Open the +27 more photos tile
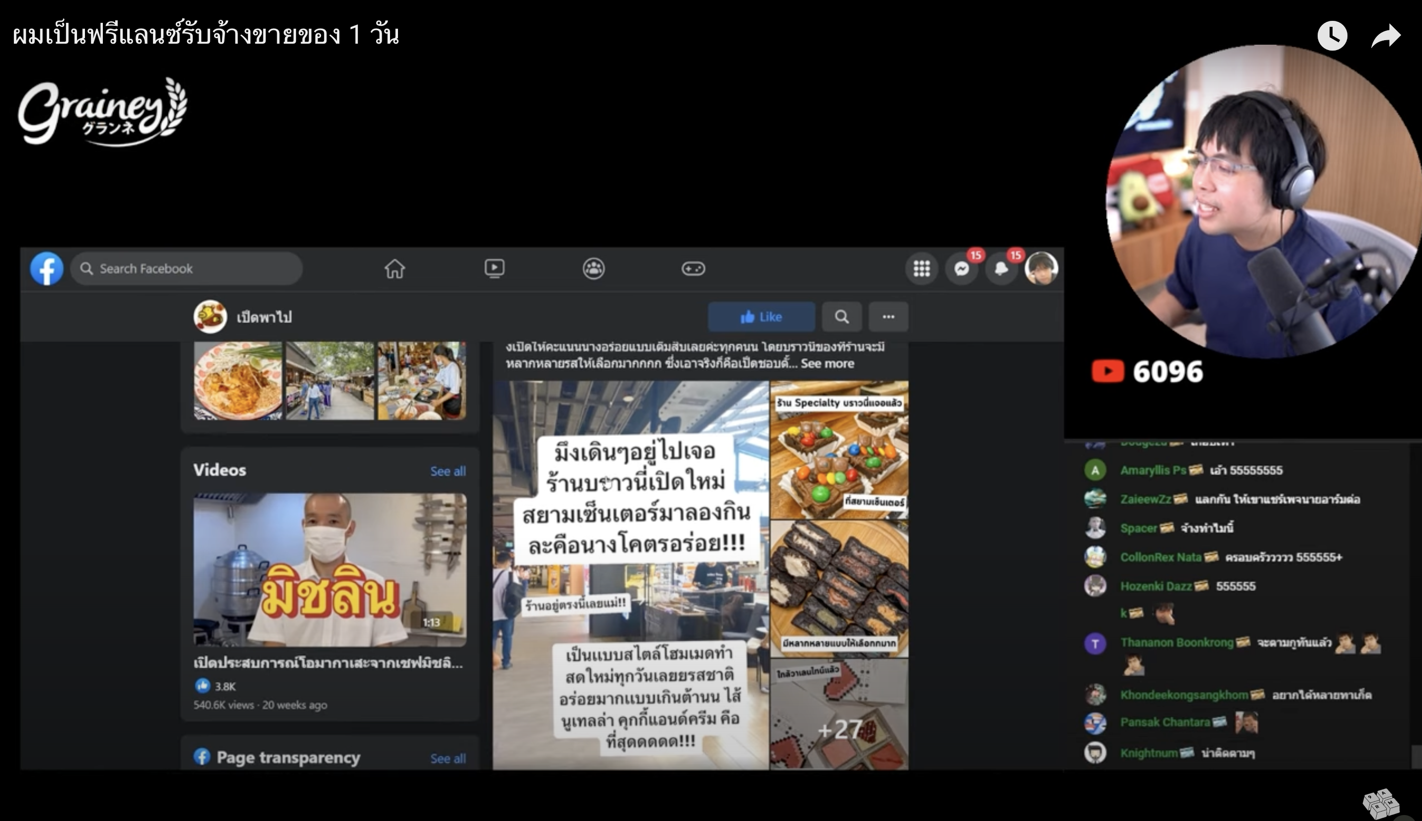 coord(839,714)
